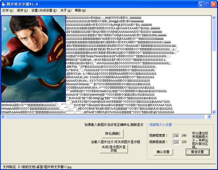
Task: Open the 保存(S) menu
Action: pos(22,11)
